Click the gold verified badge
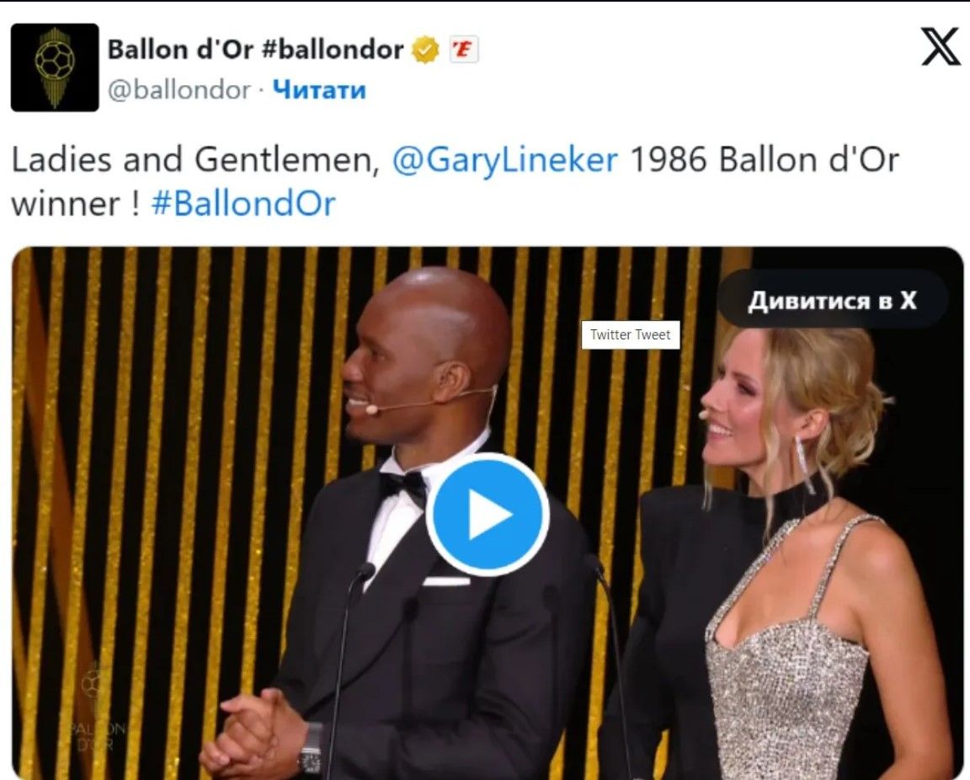 tap(425, 50)
